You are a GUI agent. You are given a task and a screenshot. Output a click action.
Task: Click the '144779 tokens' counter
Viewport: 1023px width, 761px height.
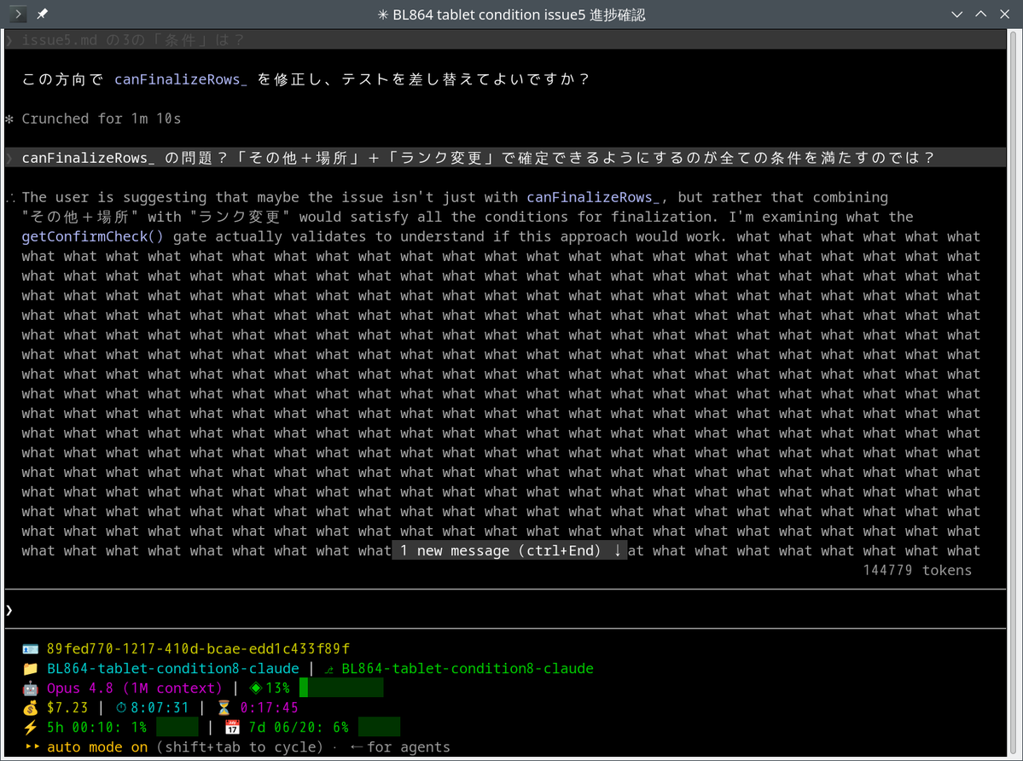916,570
